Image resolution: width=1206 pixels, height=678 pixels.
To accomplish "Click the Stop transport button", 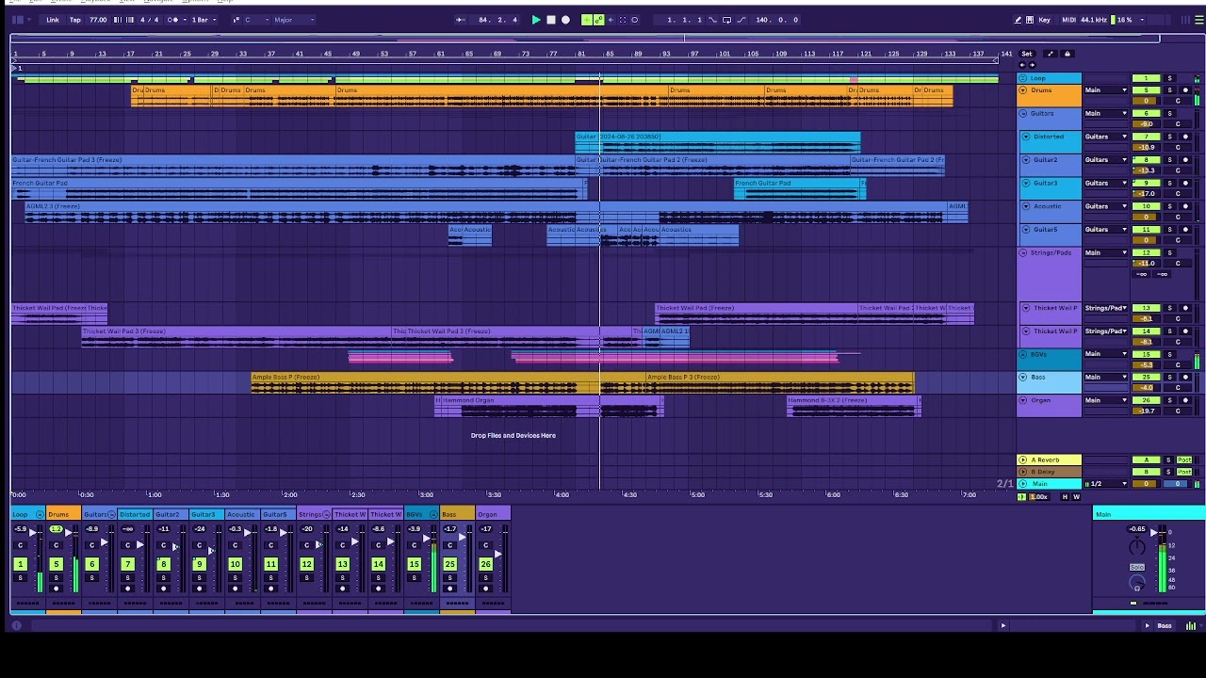I will pyautogui.click(x=551, y=20).
